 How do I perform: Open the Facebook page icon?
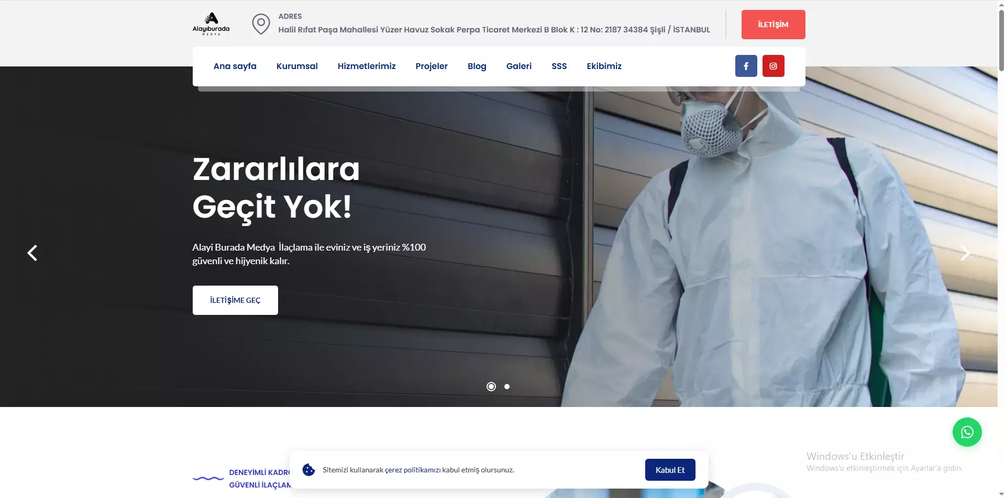pyautogui.click(x=746, y=65)
